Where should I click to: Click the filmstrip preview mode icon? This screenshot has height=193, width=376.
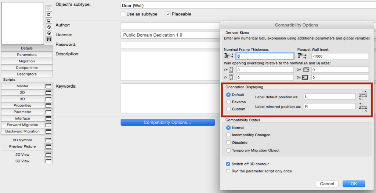49,39
